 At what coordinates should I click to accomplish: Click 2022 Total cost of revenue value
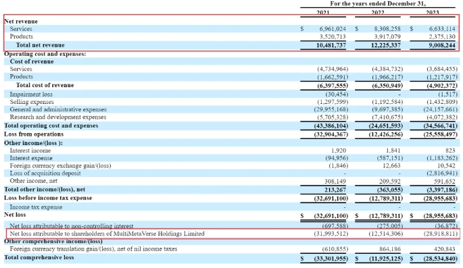tap(386, 86)
